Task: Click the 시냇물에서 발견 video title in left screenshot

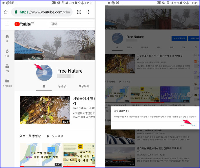Action: coord(84,101)
